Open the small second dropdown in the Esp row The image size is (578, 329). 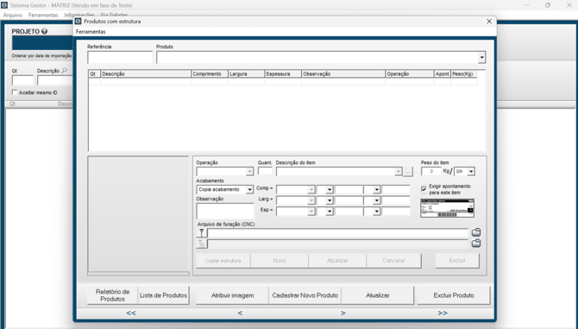tap(330, 212)
